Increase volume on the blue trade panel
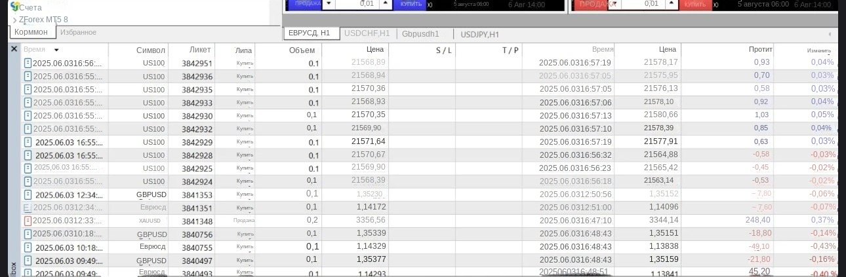Viewport: 846px width, 277px height. click(x=386, y=3)
